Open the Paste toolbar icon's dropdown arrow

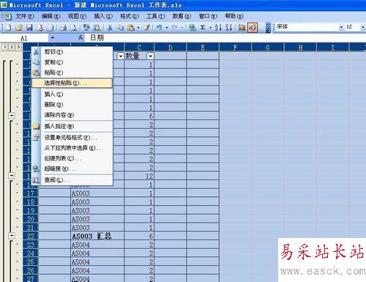[x=138, y=28]
